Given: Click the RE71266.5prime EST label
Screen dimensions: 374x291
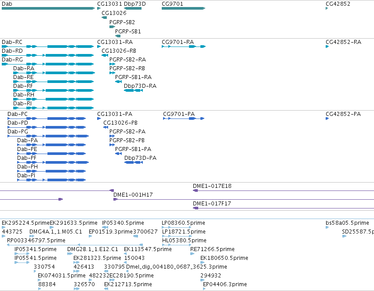Looking at the screenshot, I should point(212,249).
